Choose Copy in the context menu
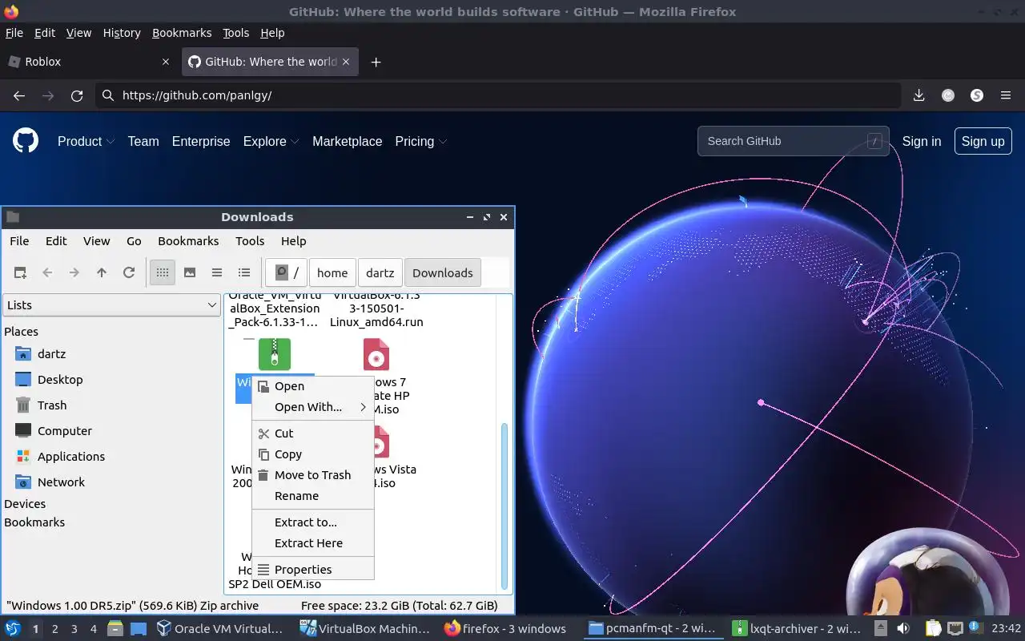This screenshot has width=1025, height=641. coord(313,454)
